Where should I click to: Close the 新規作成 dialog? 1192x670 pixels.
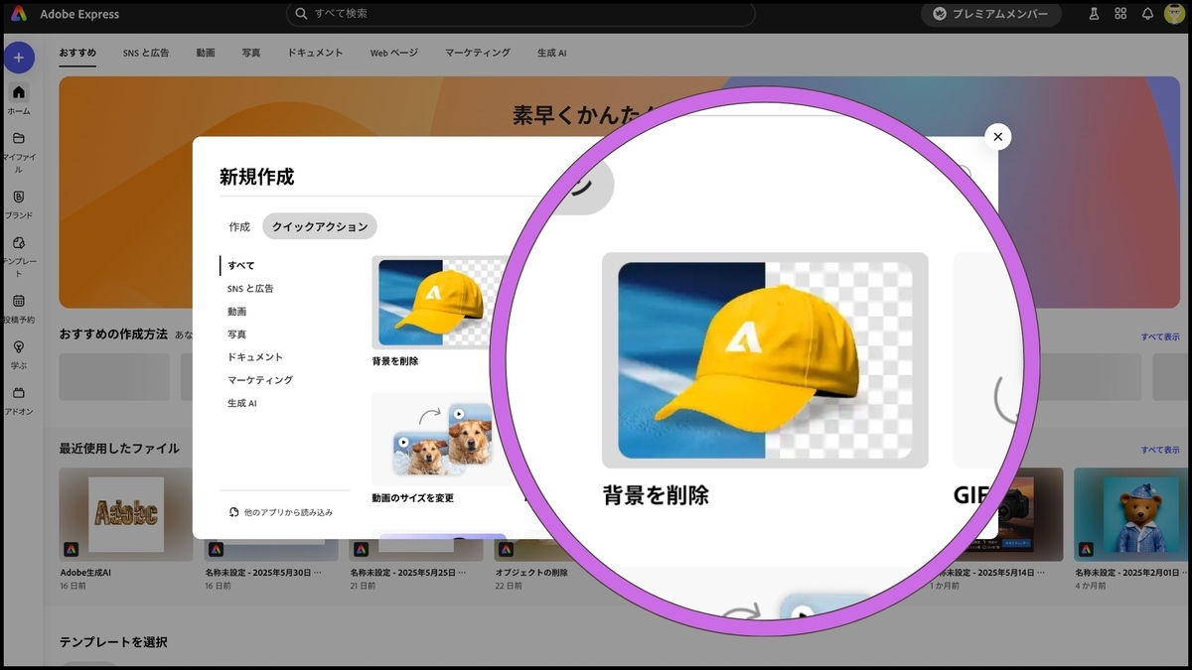998,137
